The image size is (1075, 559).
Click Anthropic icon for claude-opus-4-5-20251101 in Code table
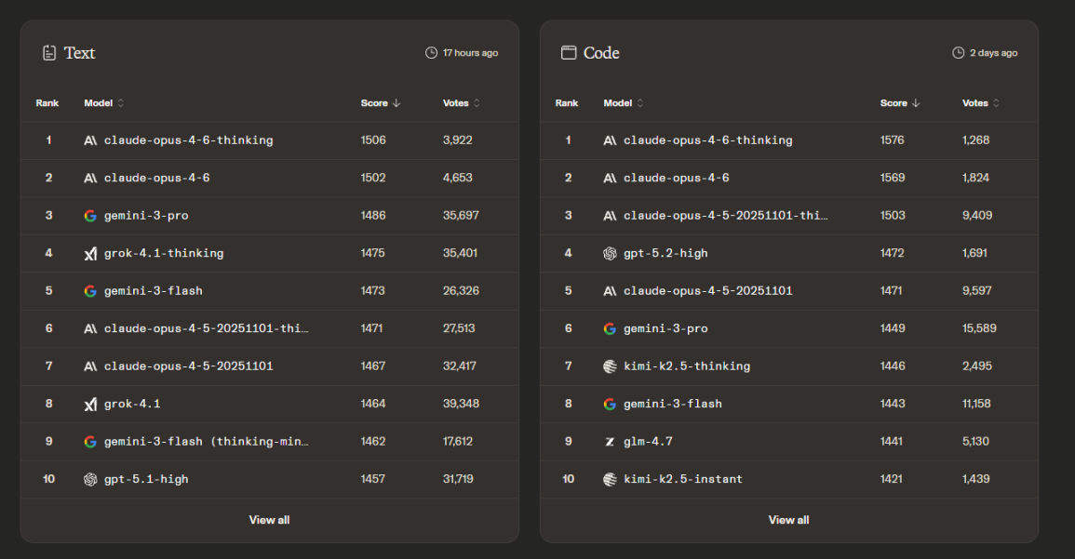tap(610, 291)
